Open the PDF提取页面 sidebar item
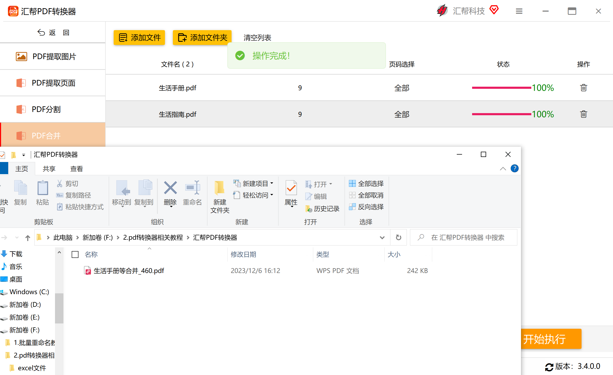This screenshot has height=375, width=613. coord(53,83)
